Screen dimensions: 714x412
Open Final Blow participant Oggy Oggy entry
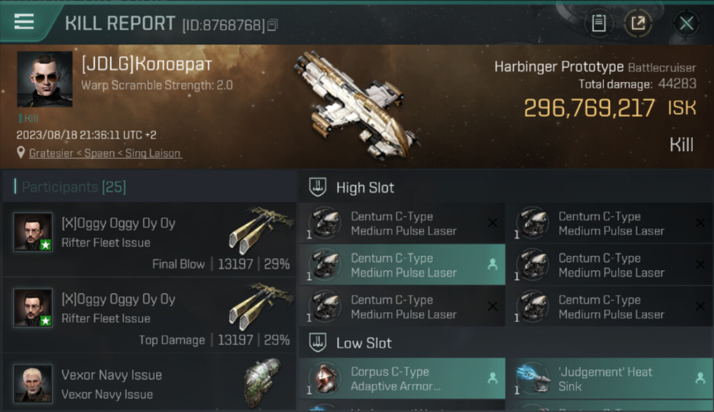(149, 240)
